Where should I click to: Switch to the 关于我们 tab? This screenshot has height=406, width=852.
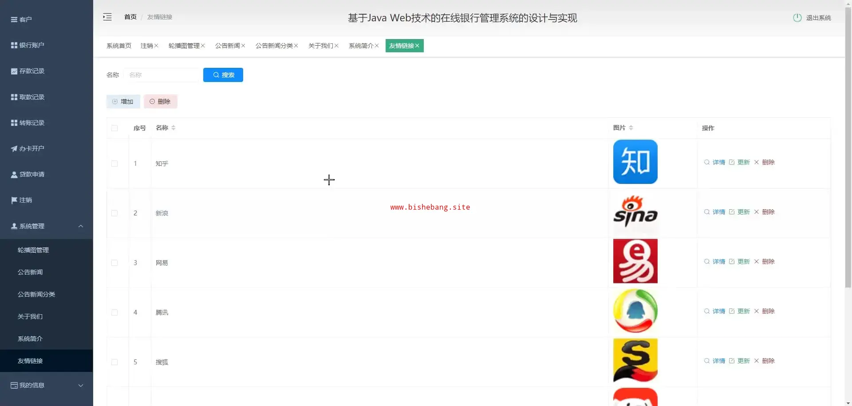(x=320, y=46)
